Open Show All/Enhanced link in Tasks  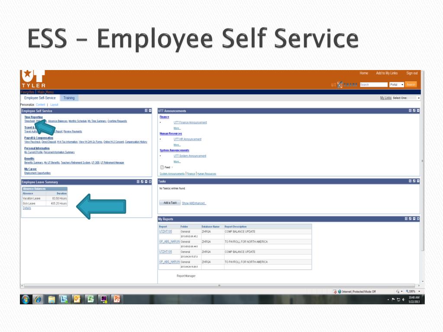point(194,203)
